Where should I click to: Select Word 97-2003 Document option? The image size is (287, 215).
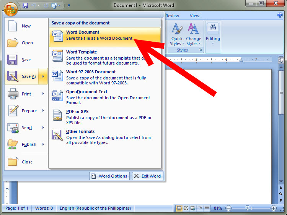coord(105,77)
